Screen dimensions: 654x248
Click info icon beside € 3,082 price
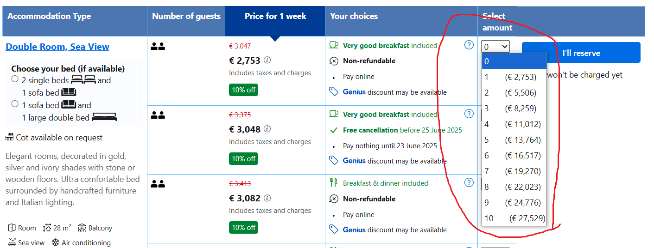click(x=267, y=198)
